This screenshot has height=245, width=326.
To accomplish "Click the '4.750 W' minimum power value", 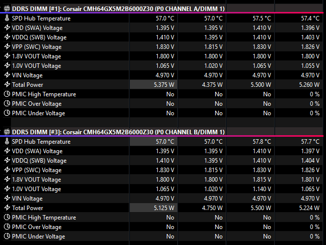I will 212,208.
